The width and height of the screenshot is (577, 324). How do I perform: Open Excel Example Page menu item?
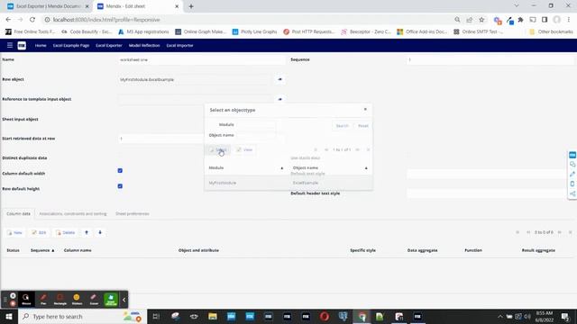click(71, 46)
